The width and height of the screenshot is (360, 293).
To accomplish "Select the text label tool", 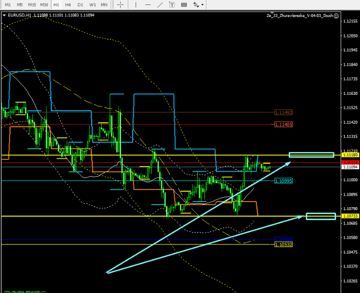I will [x=184, y=4].
